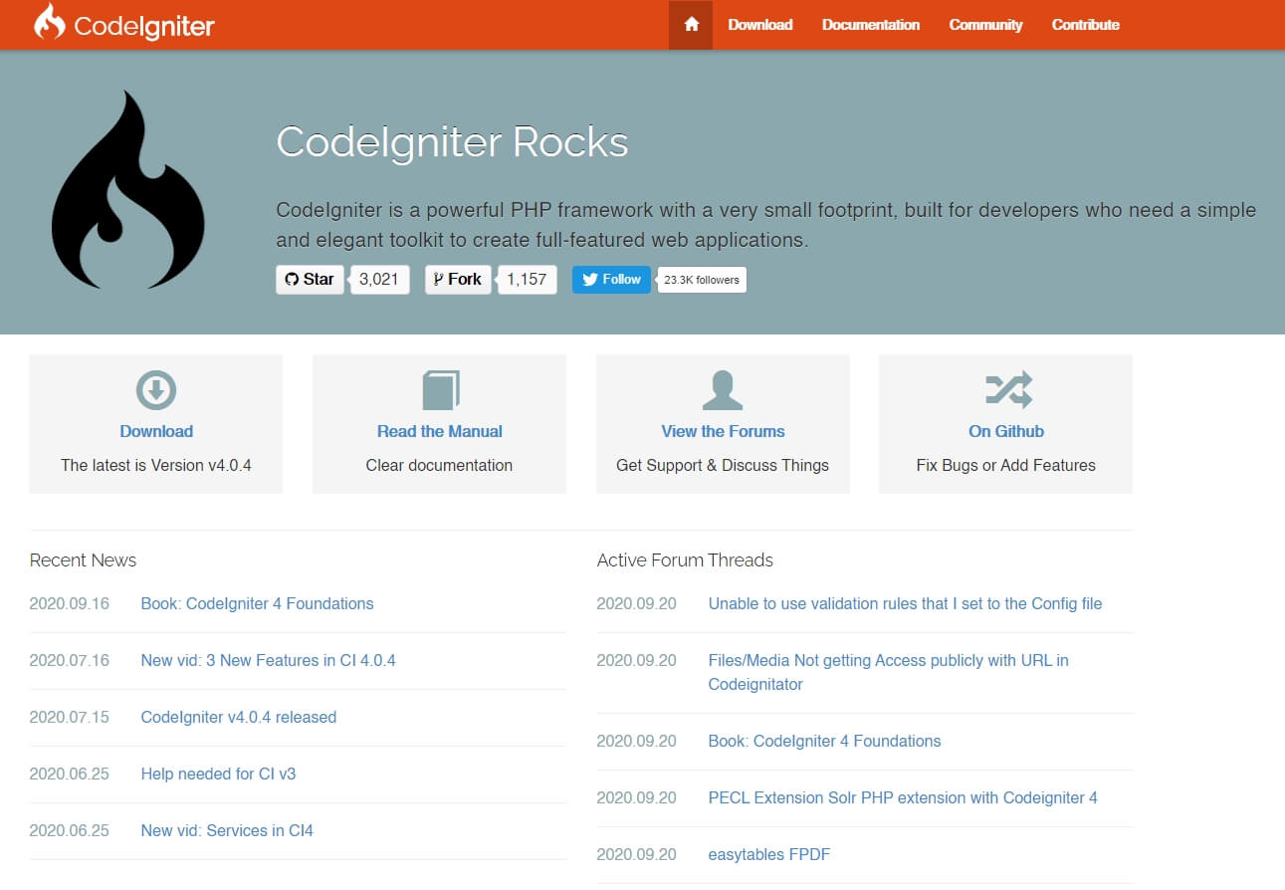
Task: Open Files/Media Not getting Access publicly thread
Action: pyautogui.click(x=889, y=672)
